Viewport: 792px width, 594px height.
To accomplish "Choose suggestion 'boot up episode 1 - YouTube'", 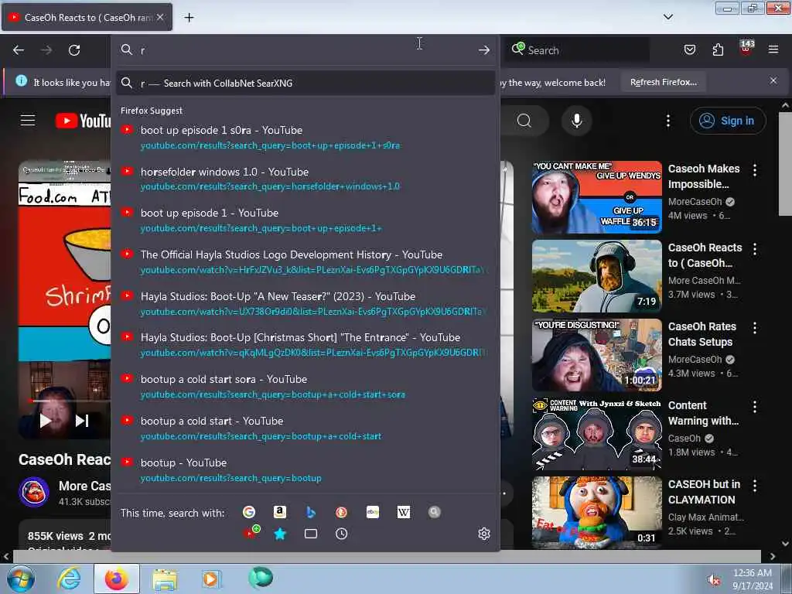I will 306,220.
